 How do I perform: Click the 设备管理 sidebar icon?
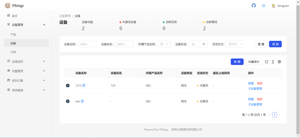(x=8, y=24)
